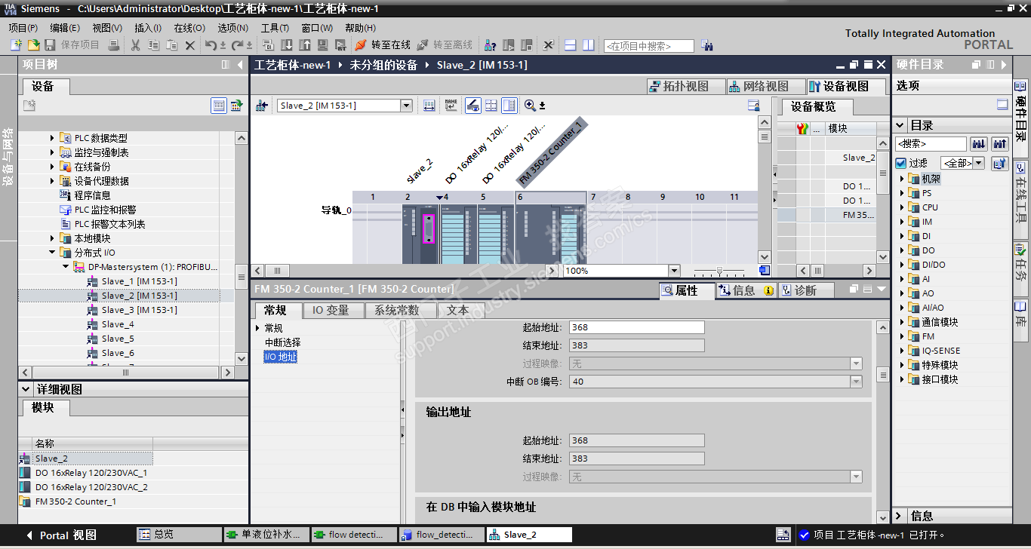The image size is (1031, 549).
Task: Open the 信息 inspector tab
Action: (x=746, y=290)
